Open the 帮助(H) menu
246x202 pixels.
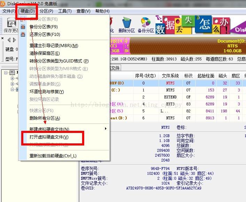[x=102, y=11]
